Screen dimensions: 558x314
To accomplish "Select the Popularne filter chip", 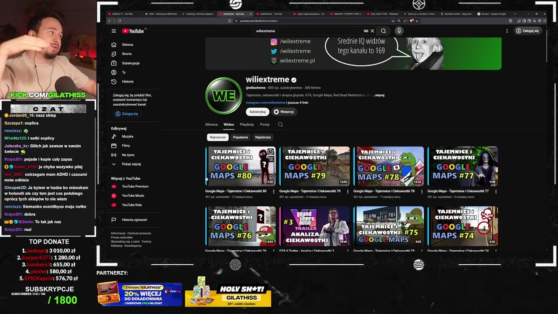I will point(240,137).
